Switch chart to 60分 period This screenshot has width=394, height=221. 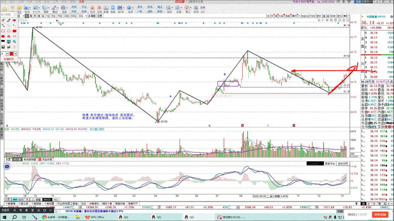click(x=73, y=16)
